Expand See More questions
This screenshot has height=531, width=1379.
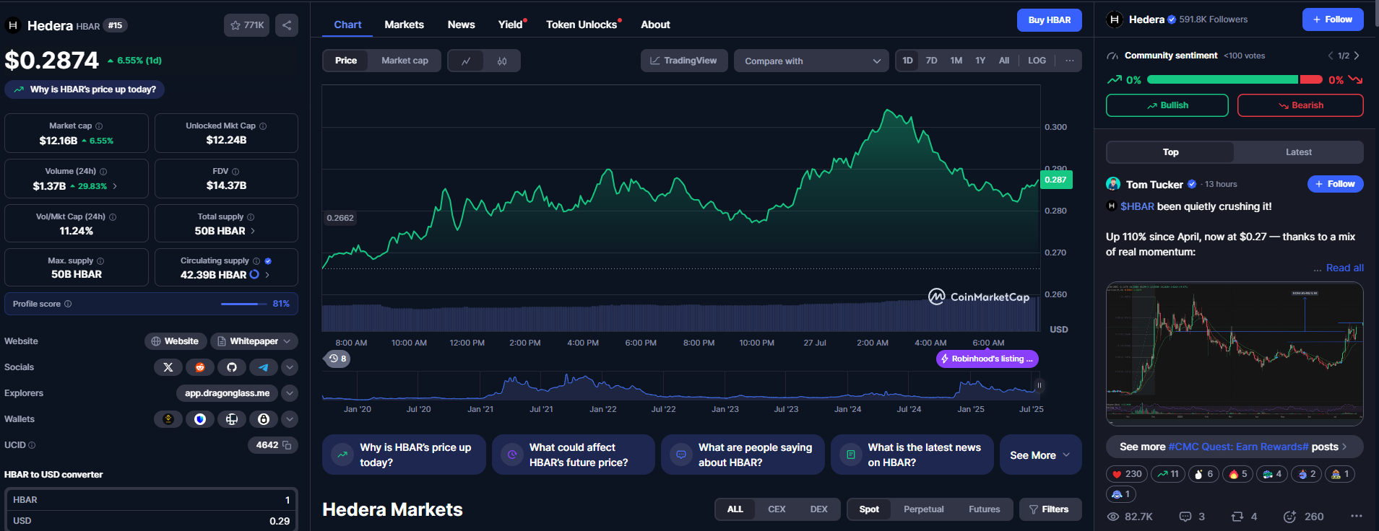point(1040,455)
